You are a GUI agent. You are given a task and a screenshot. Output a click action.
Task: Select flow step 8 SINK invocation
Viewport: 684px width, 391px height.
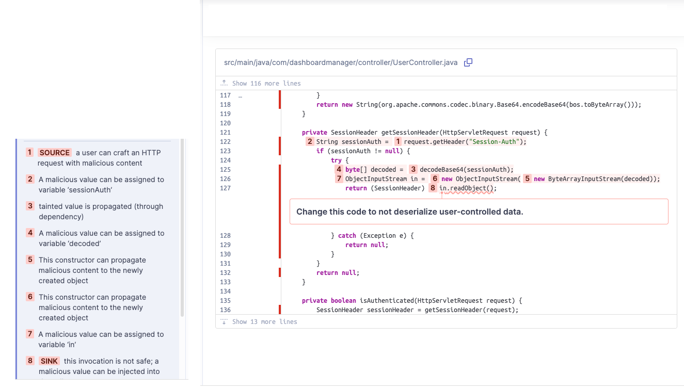click(99, 367)
